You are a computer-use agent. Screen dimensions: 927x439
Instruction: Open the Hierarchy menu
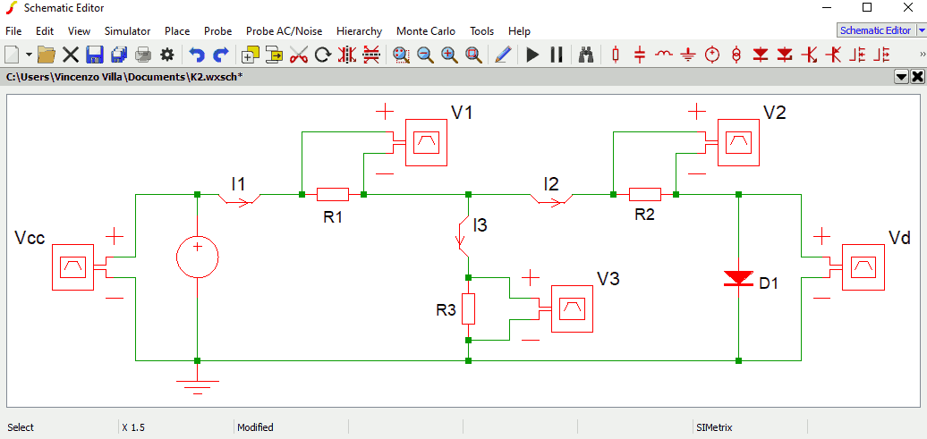click(x=359, y=31)
